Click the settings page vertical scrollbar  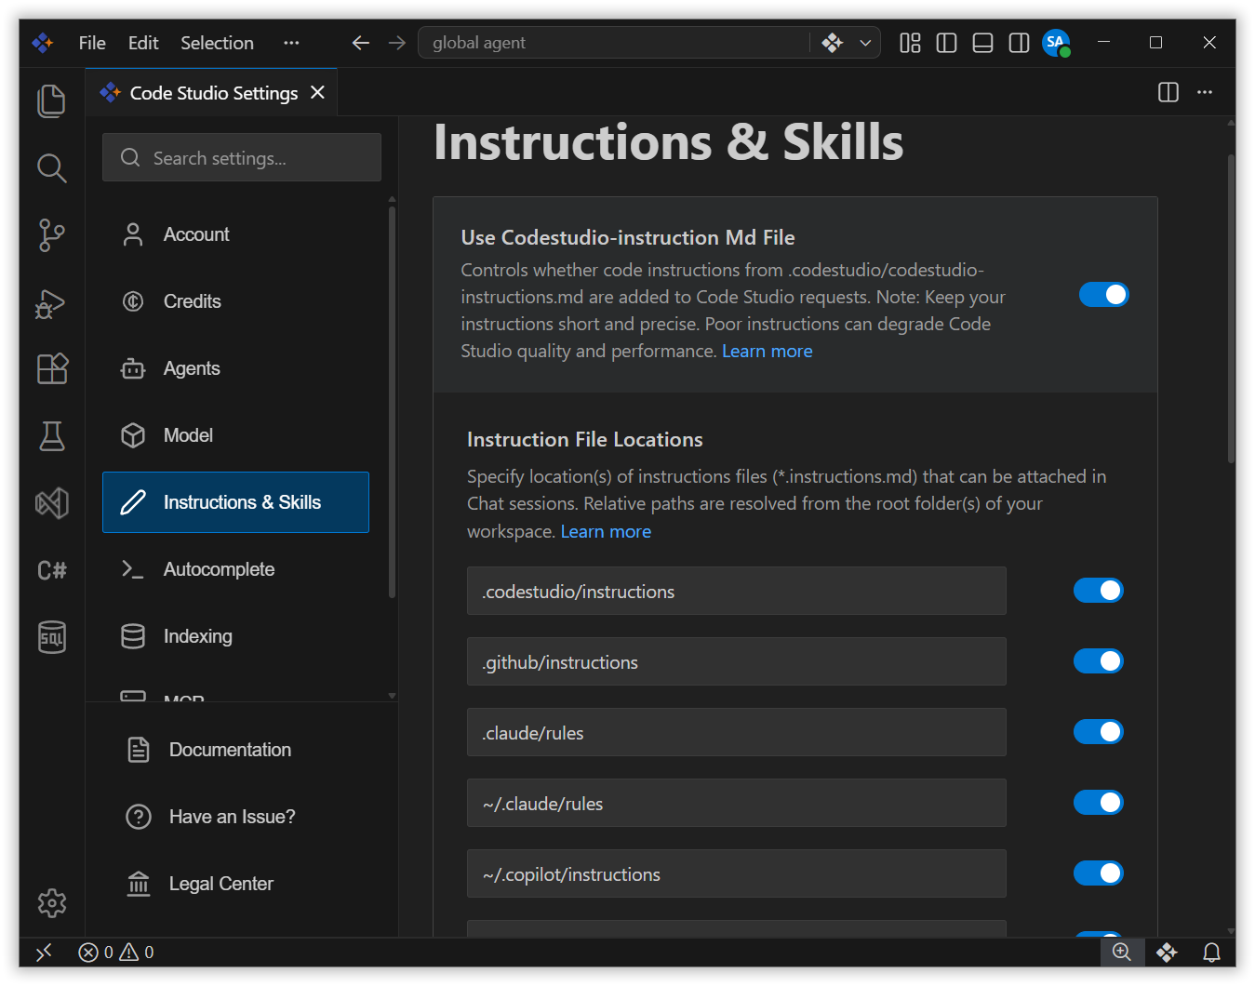[1231, 309]
